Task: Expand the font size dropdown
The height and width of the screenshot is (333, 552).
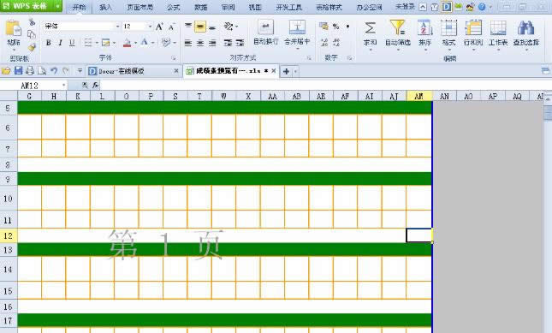Action: pos(151,27)
